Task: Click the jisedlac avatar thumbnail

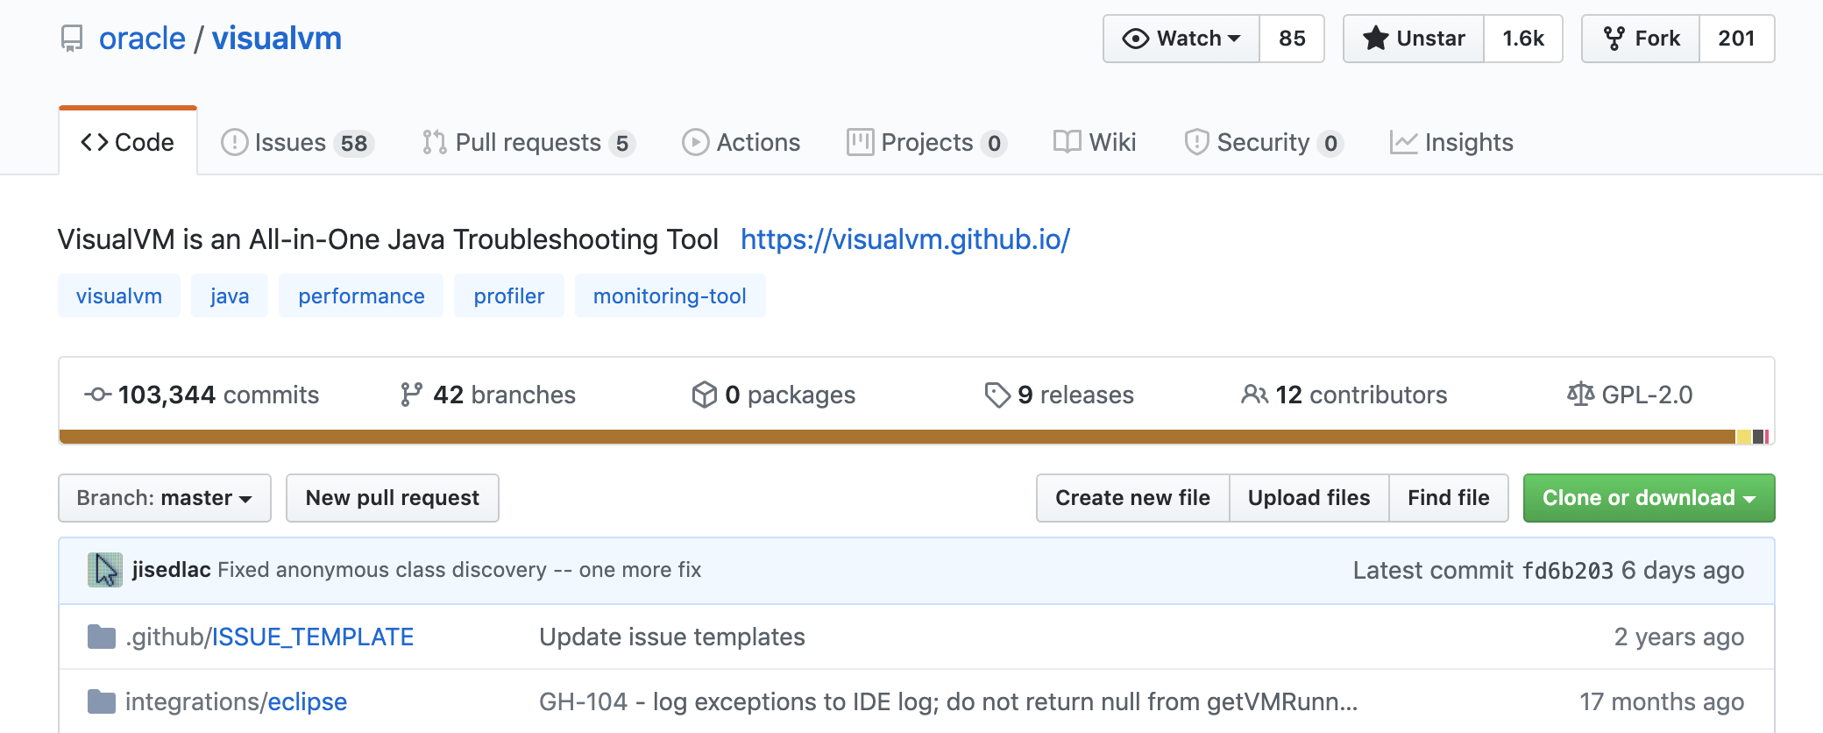Action: point(105,570)
